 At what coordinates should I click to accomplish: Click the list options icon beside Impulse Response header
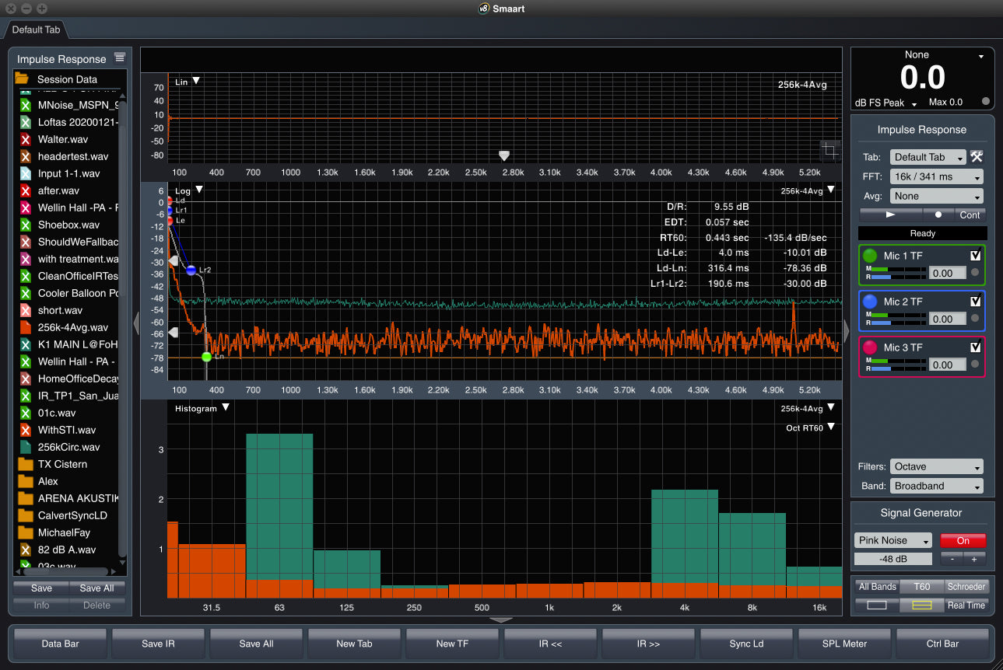tap(119, 58)
